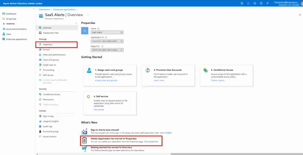Click Learn more under Provision User Accounts
Screen dimensions: 303x155
coord(159,81)
